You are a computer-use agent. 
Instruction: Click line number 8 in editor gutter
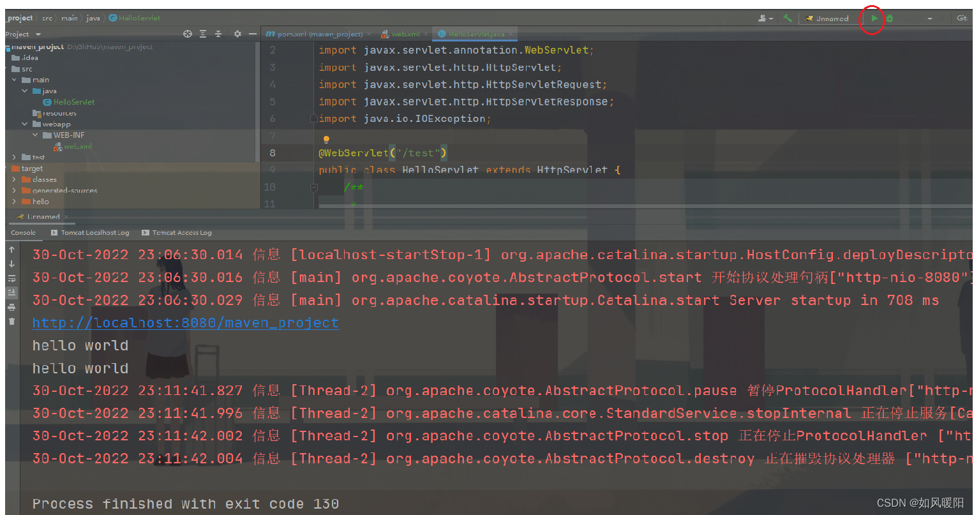pyautogui.click(x=273, y=153)
